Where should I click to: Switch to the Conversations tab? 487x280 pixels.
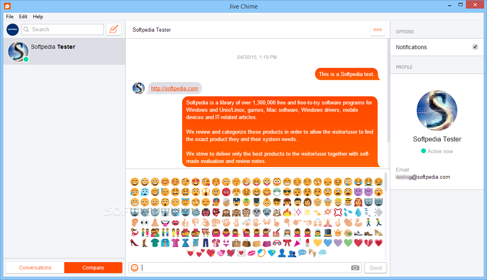coord(35,267)
